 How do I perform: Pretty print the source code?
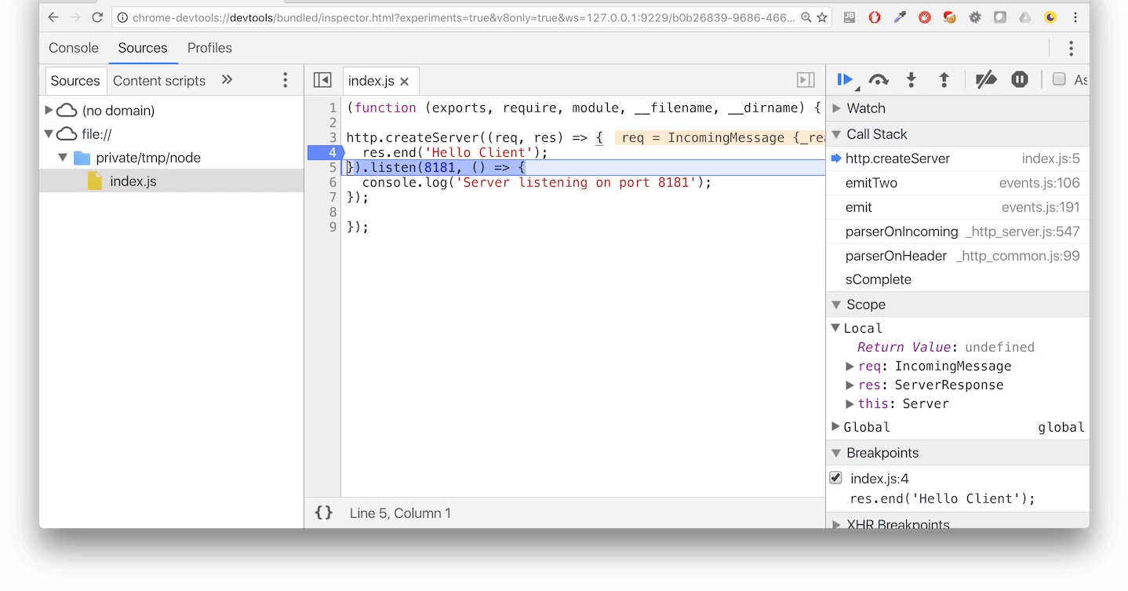click(x=323, y=513)
